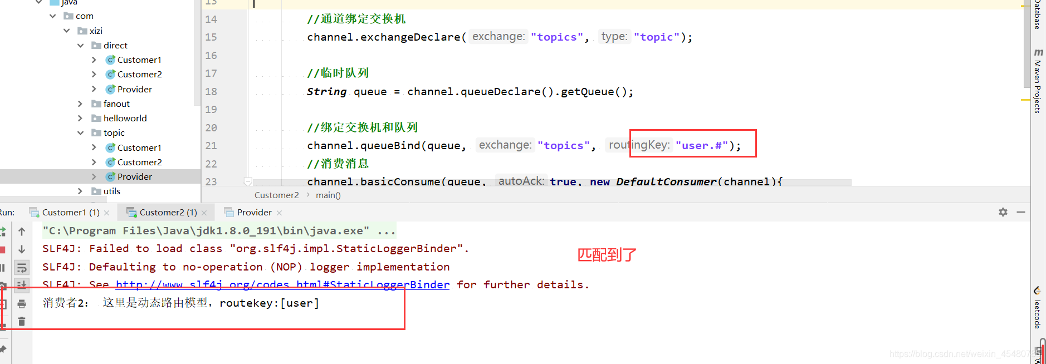Screen dimensions: 1046x364
Task: Click the up arrow in the Run console toolbar
Action: tap(22, 231)
